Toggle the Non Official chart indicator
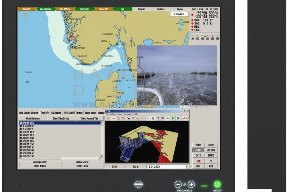Image resolution: width=289 pixels, height=192 pixels. [64, 9]
